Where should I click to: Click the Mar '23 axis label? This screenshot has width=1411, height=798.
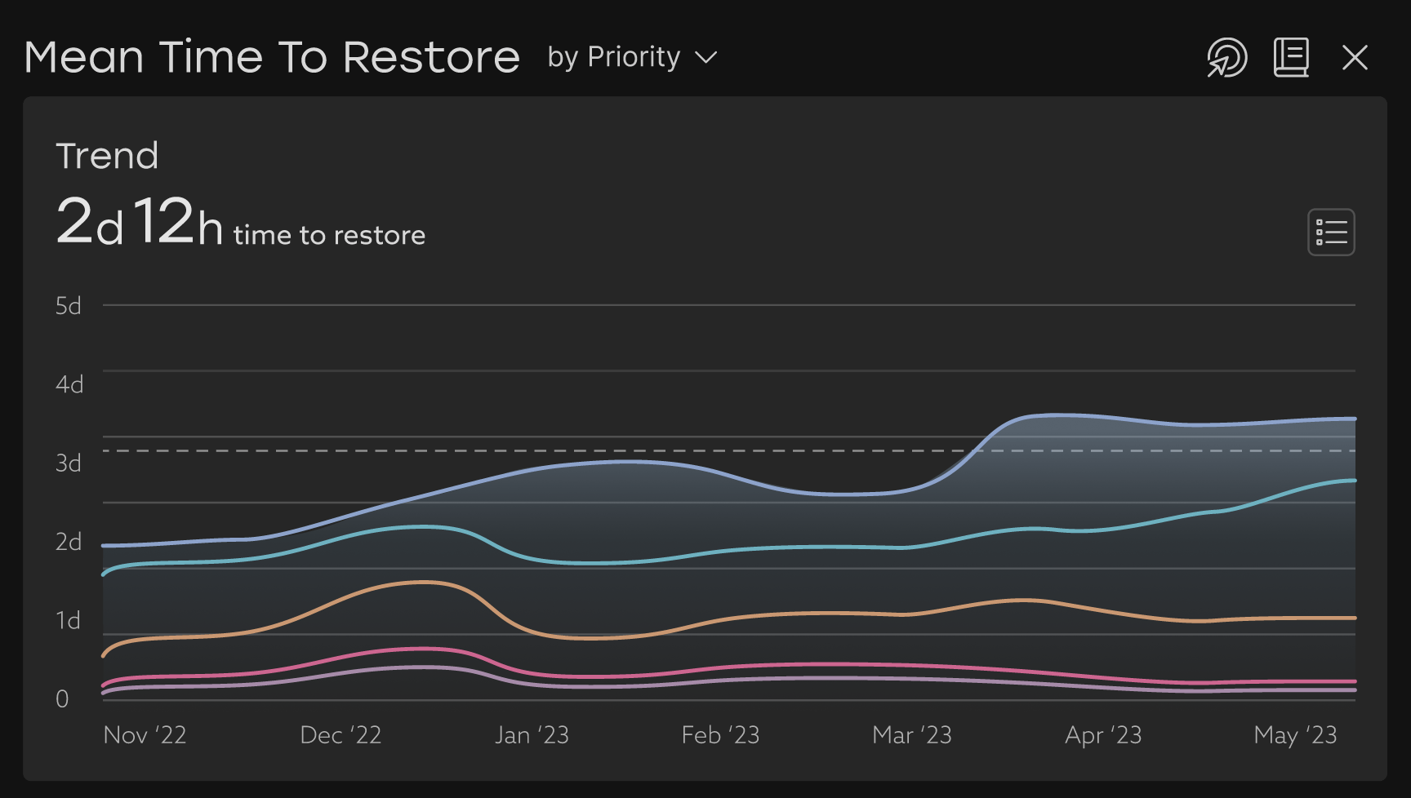(x=911, y=735)
